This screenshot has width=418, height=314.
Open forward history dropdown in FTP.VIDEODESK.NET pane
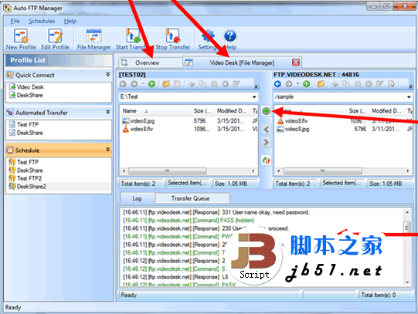pos(297,84)
